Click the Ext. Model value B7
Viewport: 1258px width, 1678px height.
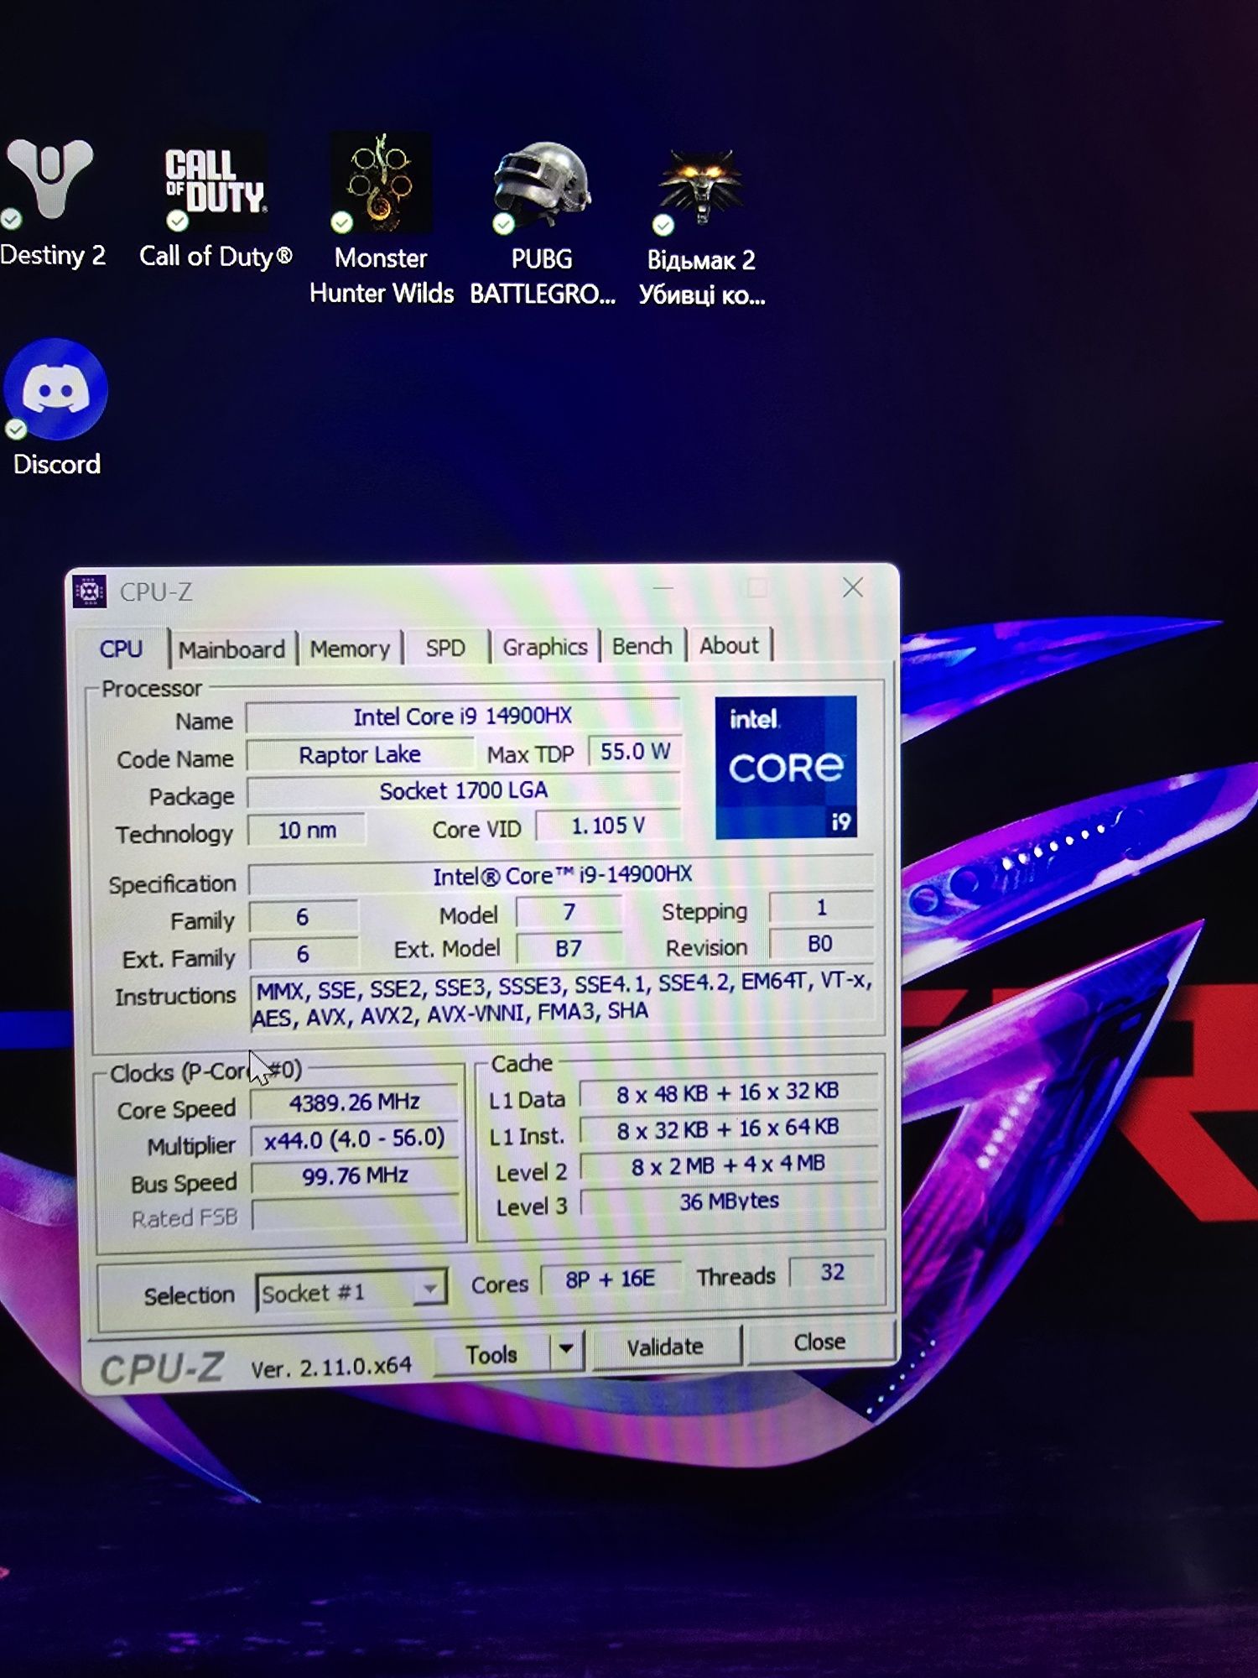tap(569, 948)
